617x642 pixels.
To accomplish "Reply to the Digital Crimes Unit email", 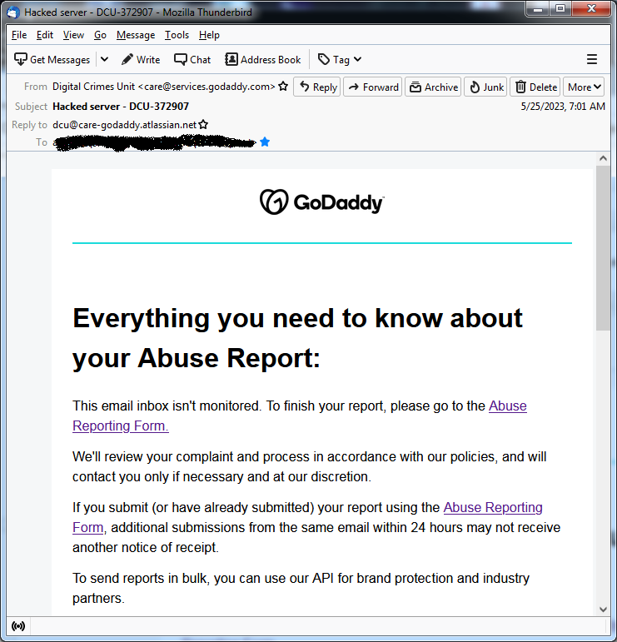I will pyautogui.click(x=317, y=87).
